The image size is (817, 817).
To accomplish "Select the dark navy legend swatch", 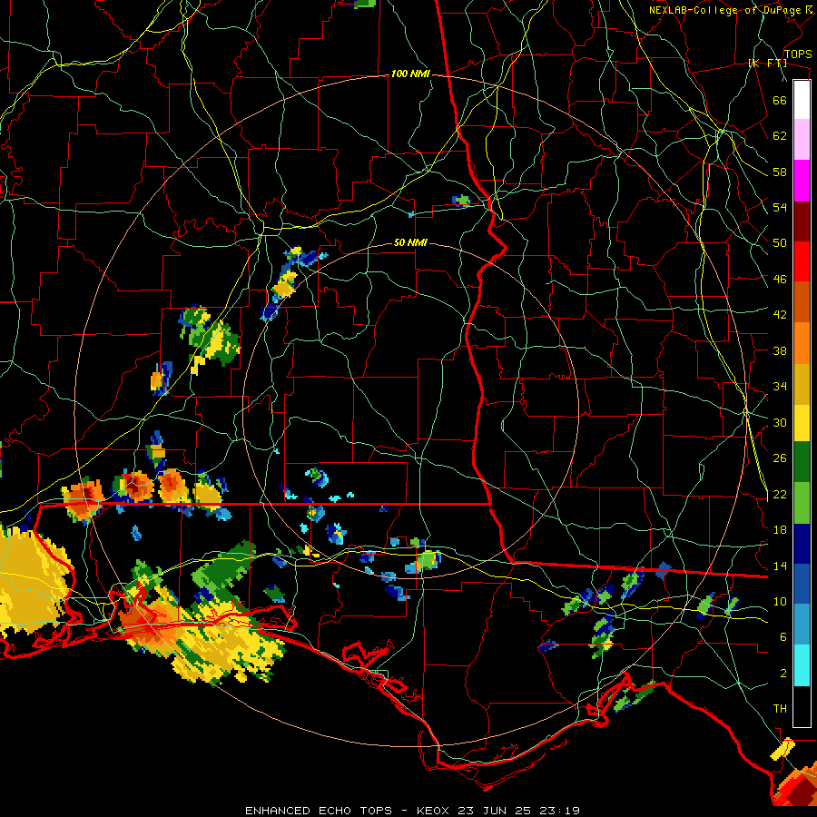I will tap(802, 544).
